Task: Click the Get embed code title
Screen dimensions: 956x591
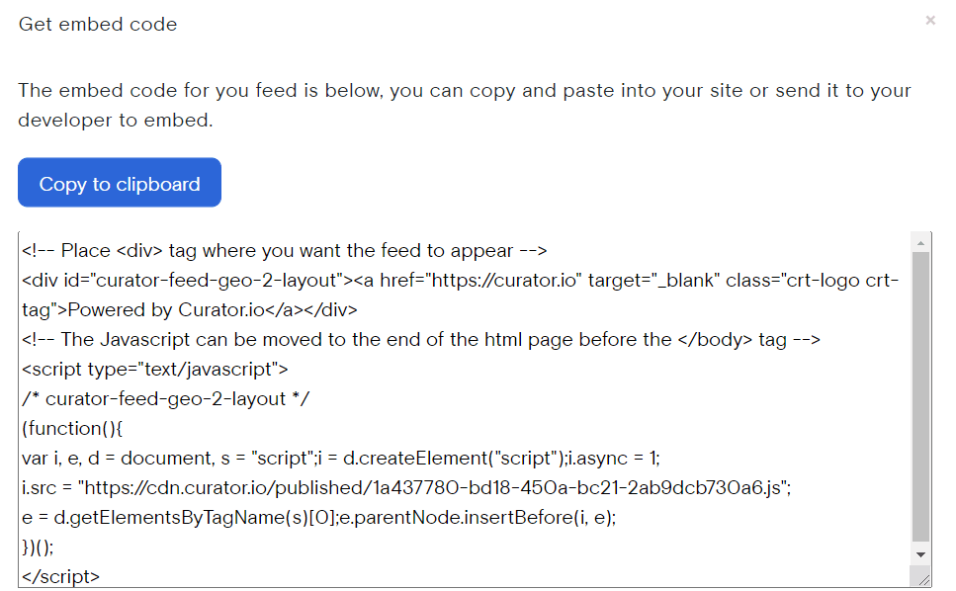Action: (97, 24)
